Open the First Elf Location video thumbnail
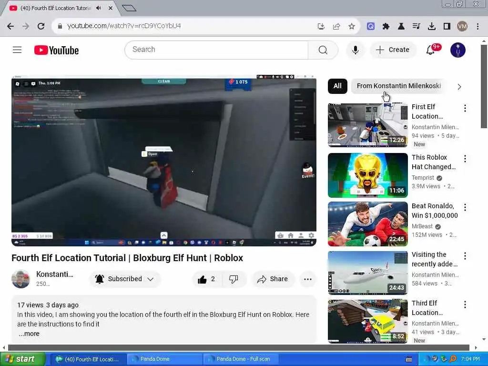488x366 pixels. tap(367, 125)
